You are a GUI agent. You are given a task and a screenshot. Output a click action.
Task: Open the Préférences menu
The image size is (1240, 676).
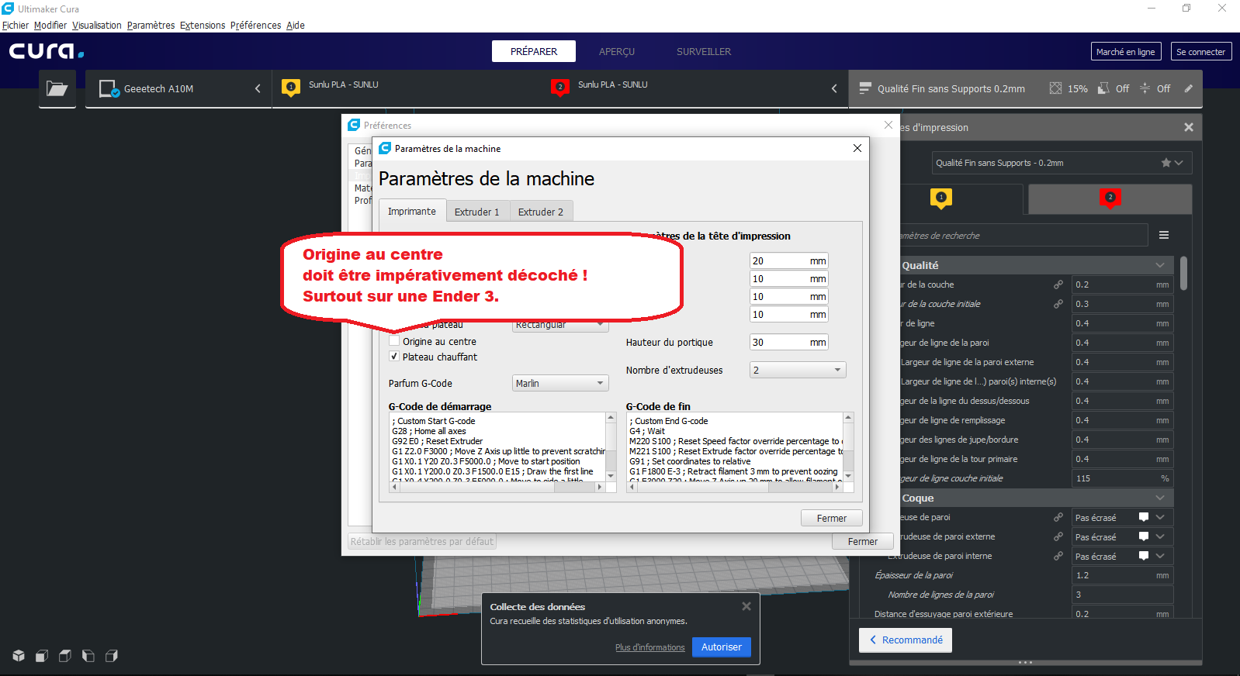[x=255, y=25]
